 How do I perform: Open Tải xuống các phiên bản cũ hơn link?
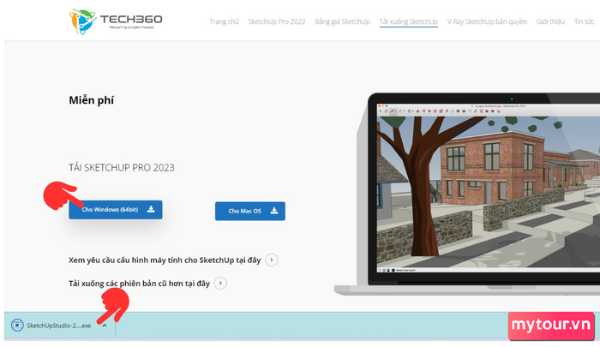[139, 284]
